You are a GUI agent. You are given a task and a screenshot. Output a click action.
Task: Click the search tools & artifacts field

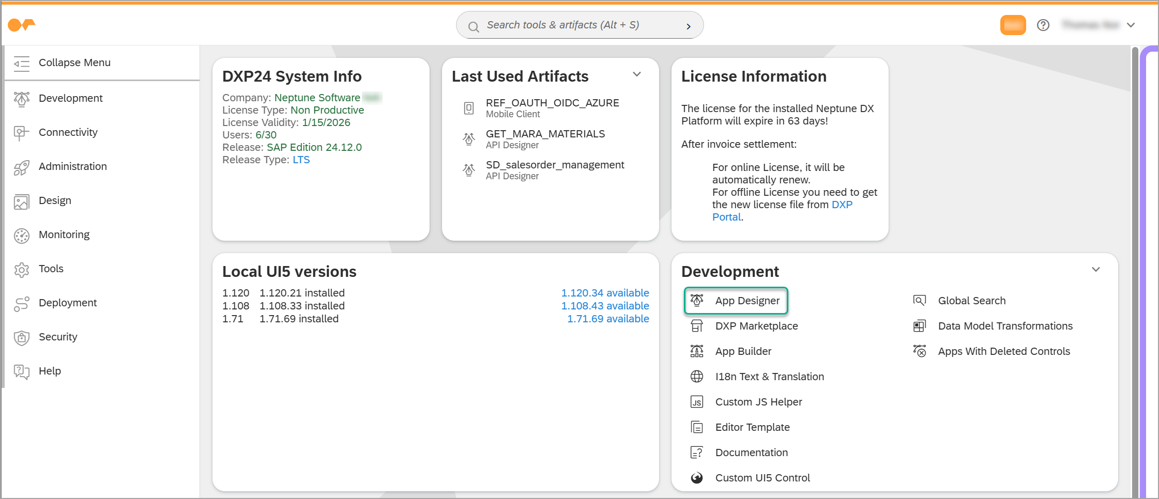click(x=579, y=24)
